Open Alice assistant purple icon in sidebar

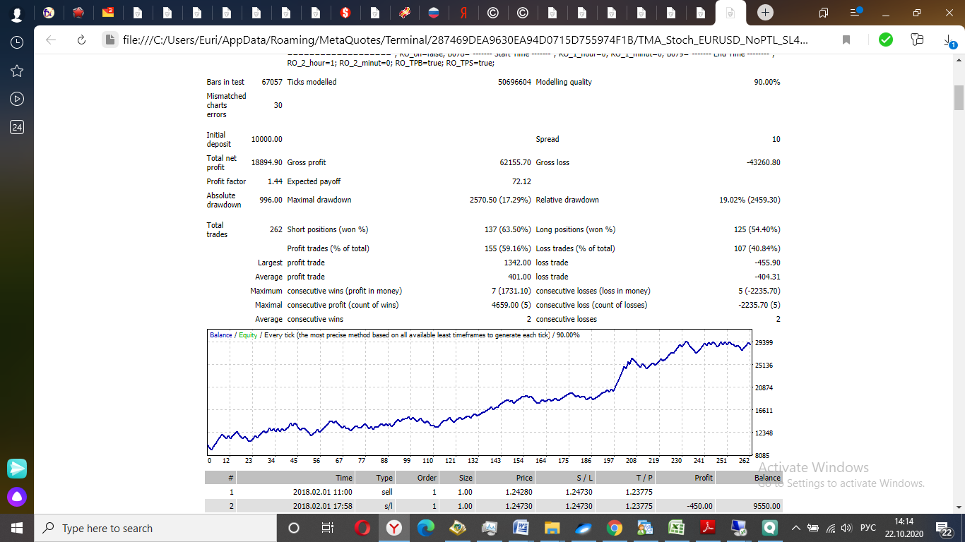17,497
